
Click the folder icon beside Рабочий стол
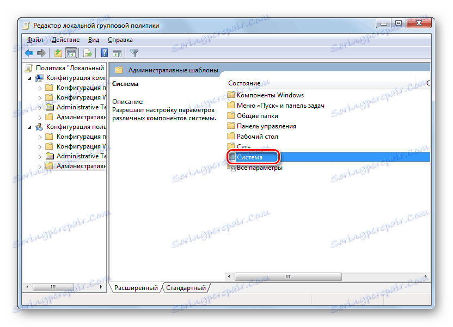[x=231, y=136]
